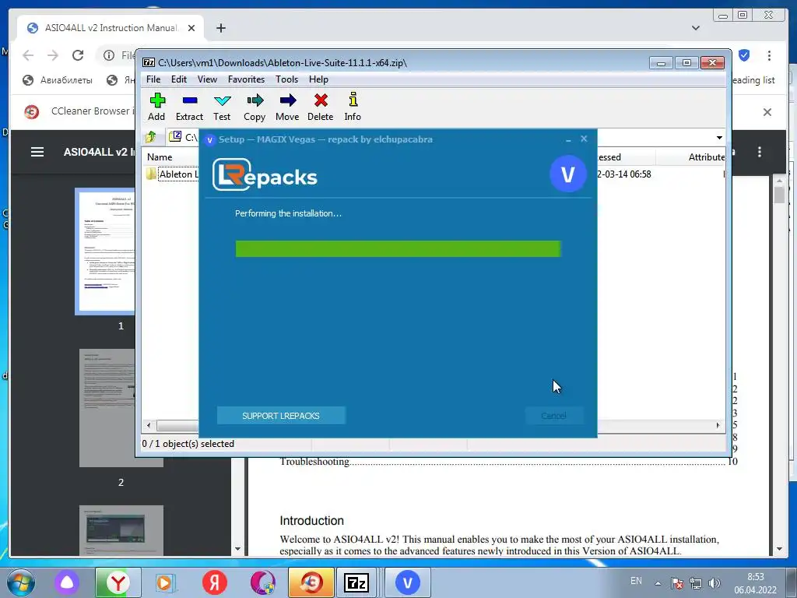This screenshot has height=598, width=797.
Task: Click the greyed Cancel button in setup
Action: (553, 416)
